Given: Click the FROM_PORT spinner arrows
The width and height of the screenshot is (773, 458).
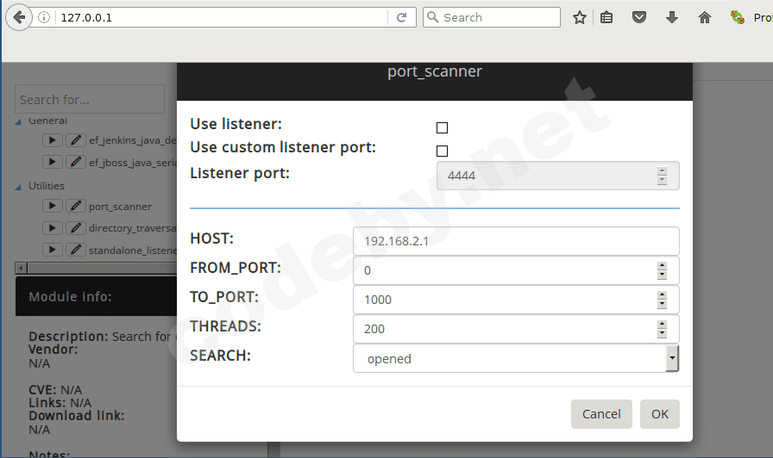Looking at the screenshot, I should click(x=662, y=270).
